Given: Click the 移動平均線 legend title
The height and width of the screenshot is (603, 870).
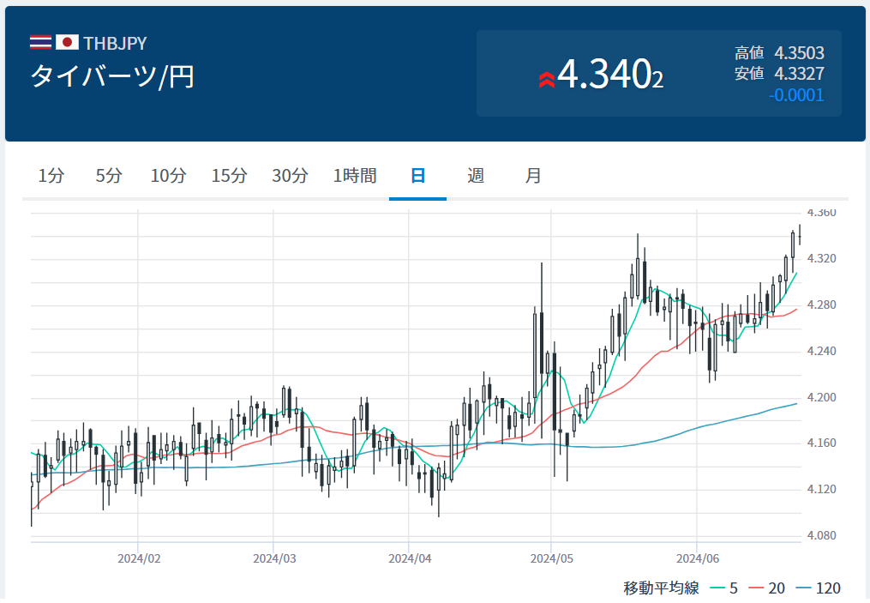Looking at the screenshot, I should 661,588.
